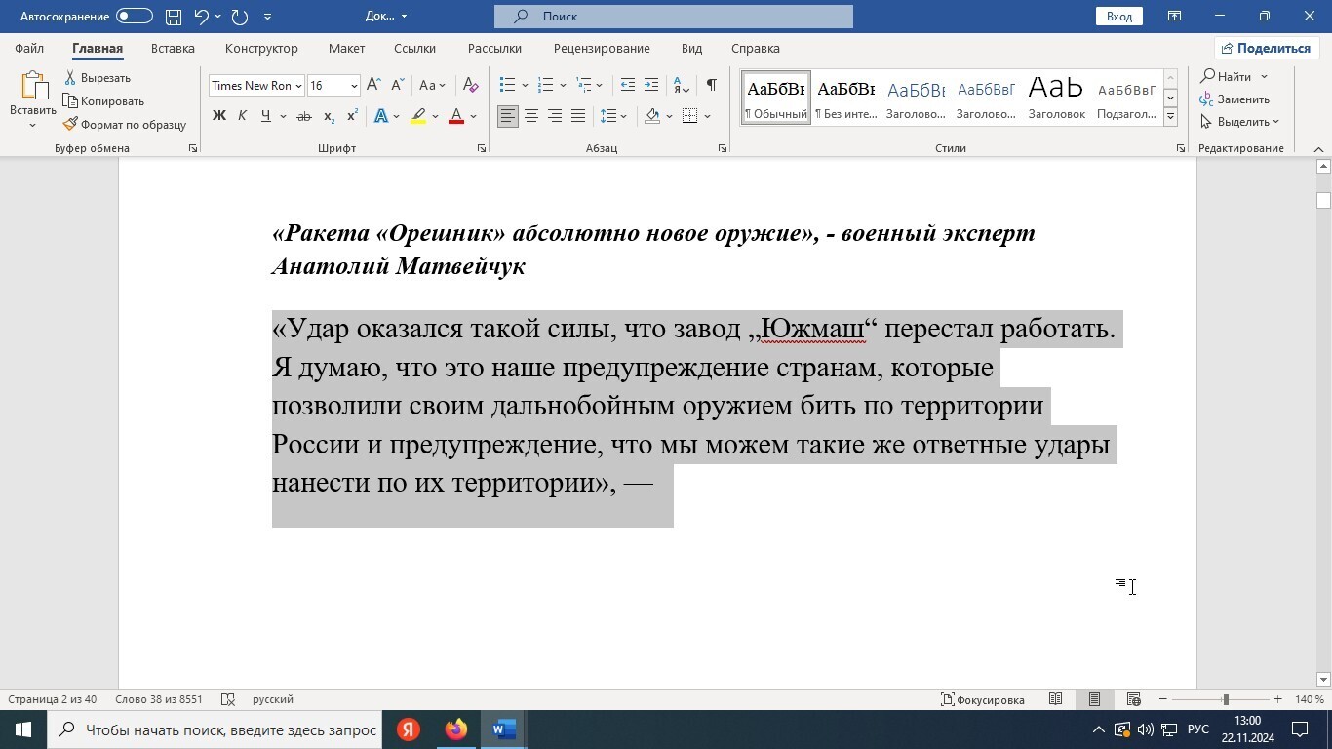This screenshot has height=749, width=1332.
Task: Click the Windows taskbar search box
Action: point(215,729)
